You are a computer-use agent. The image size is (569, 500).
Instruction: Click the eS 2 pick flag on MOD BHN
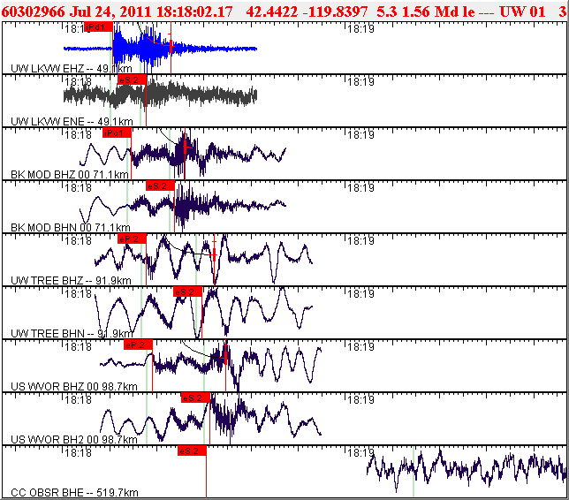click(160, 186)
